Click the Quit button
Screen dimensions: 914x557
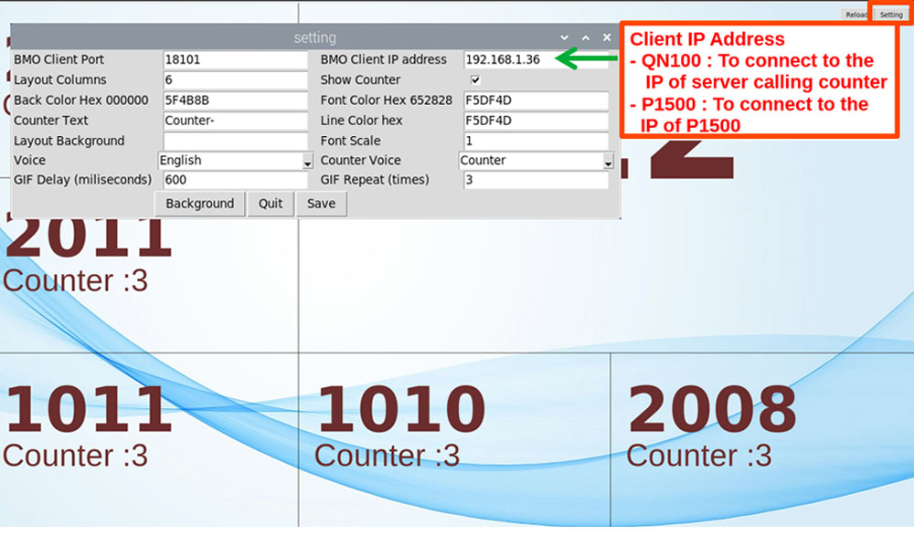pyautogui.click(x=271, y=204)
